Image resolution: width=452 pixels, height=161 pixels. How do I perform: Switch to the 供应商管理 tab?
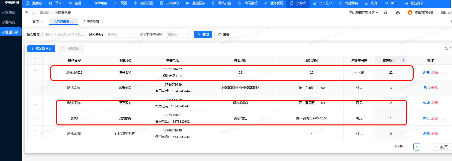(x=91, y=22)
